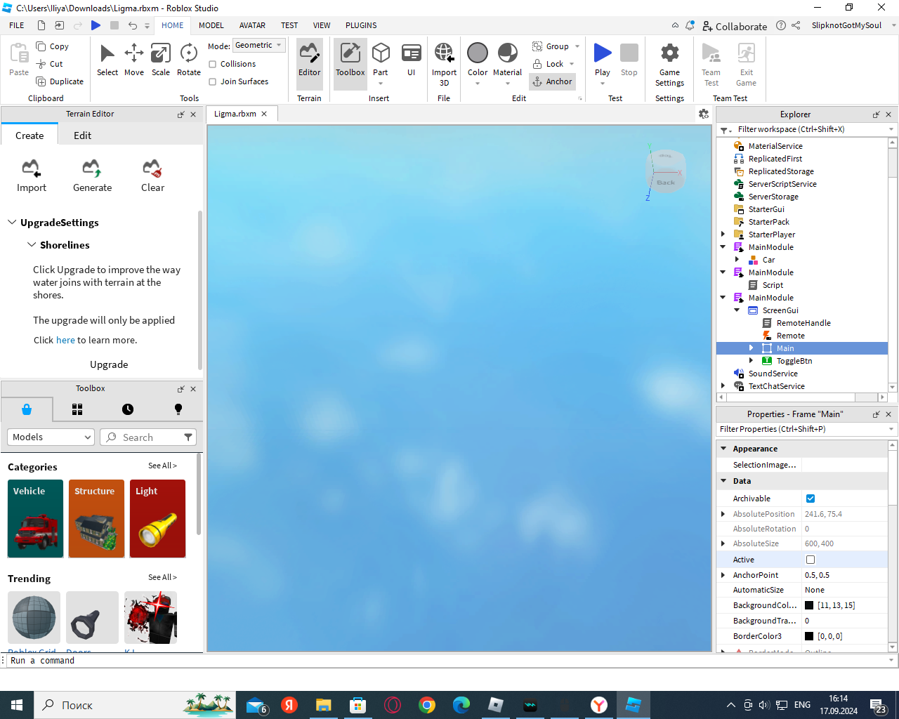This screenshot has height=719, width=899.
Task: Click the Anchor tool
Action: click(x=552, y=81)
